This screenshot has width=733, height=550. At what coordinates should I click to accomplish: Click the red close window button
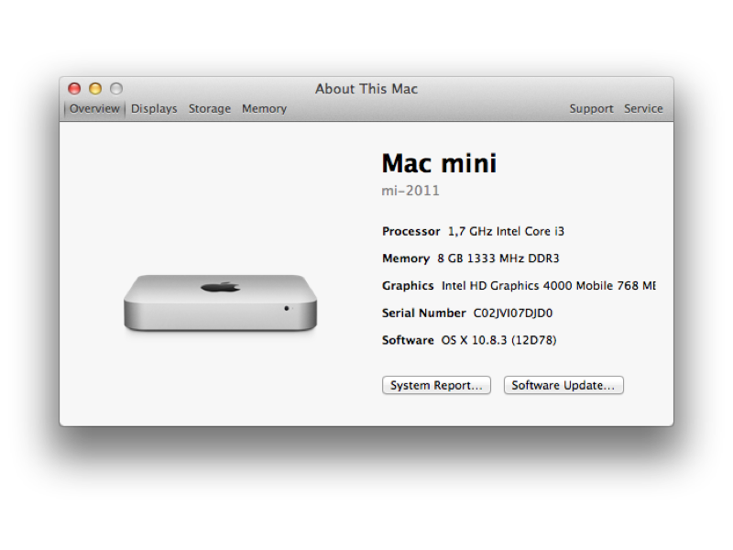point(75,89)
